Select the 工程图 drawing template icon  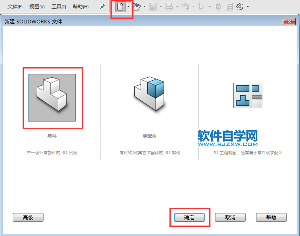tap(248, 96)
